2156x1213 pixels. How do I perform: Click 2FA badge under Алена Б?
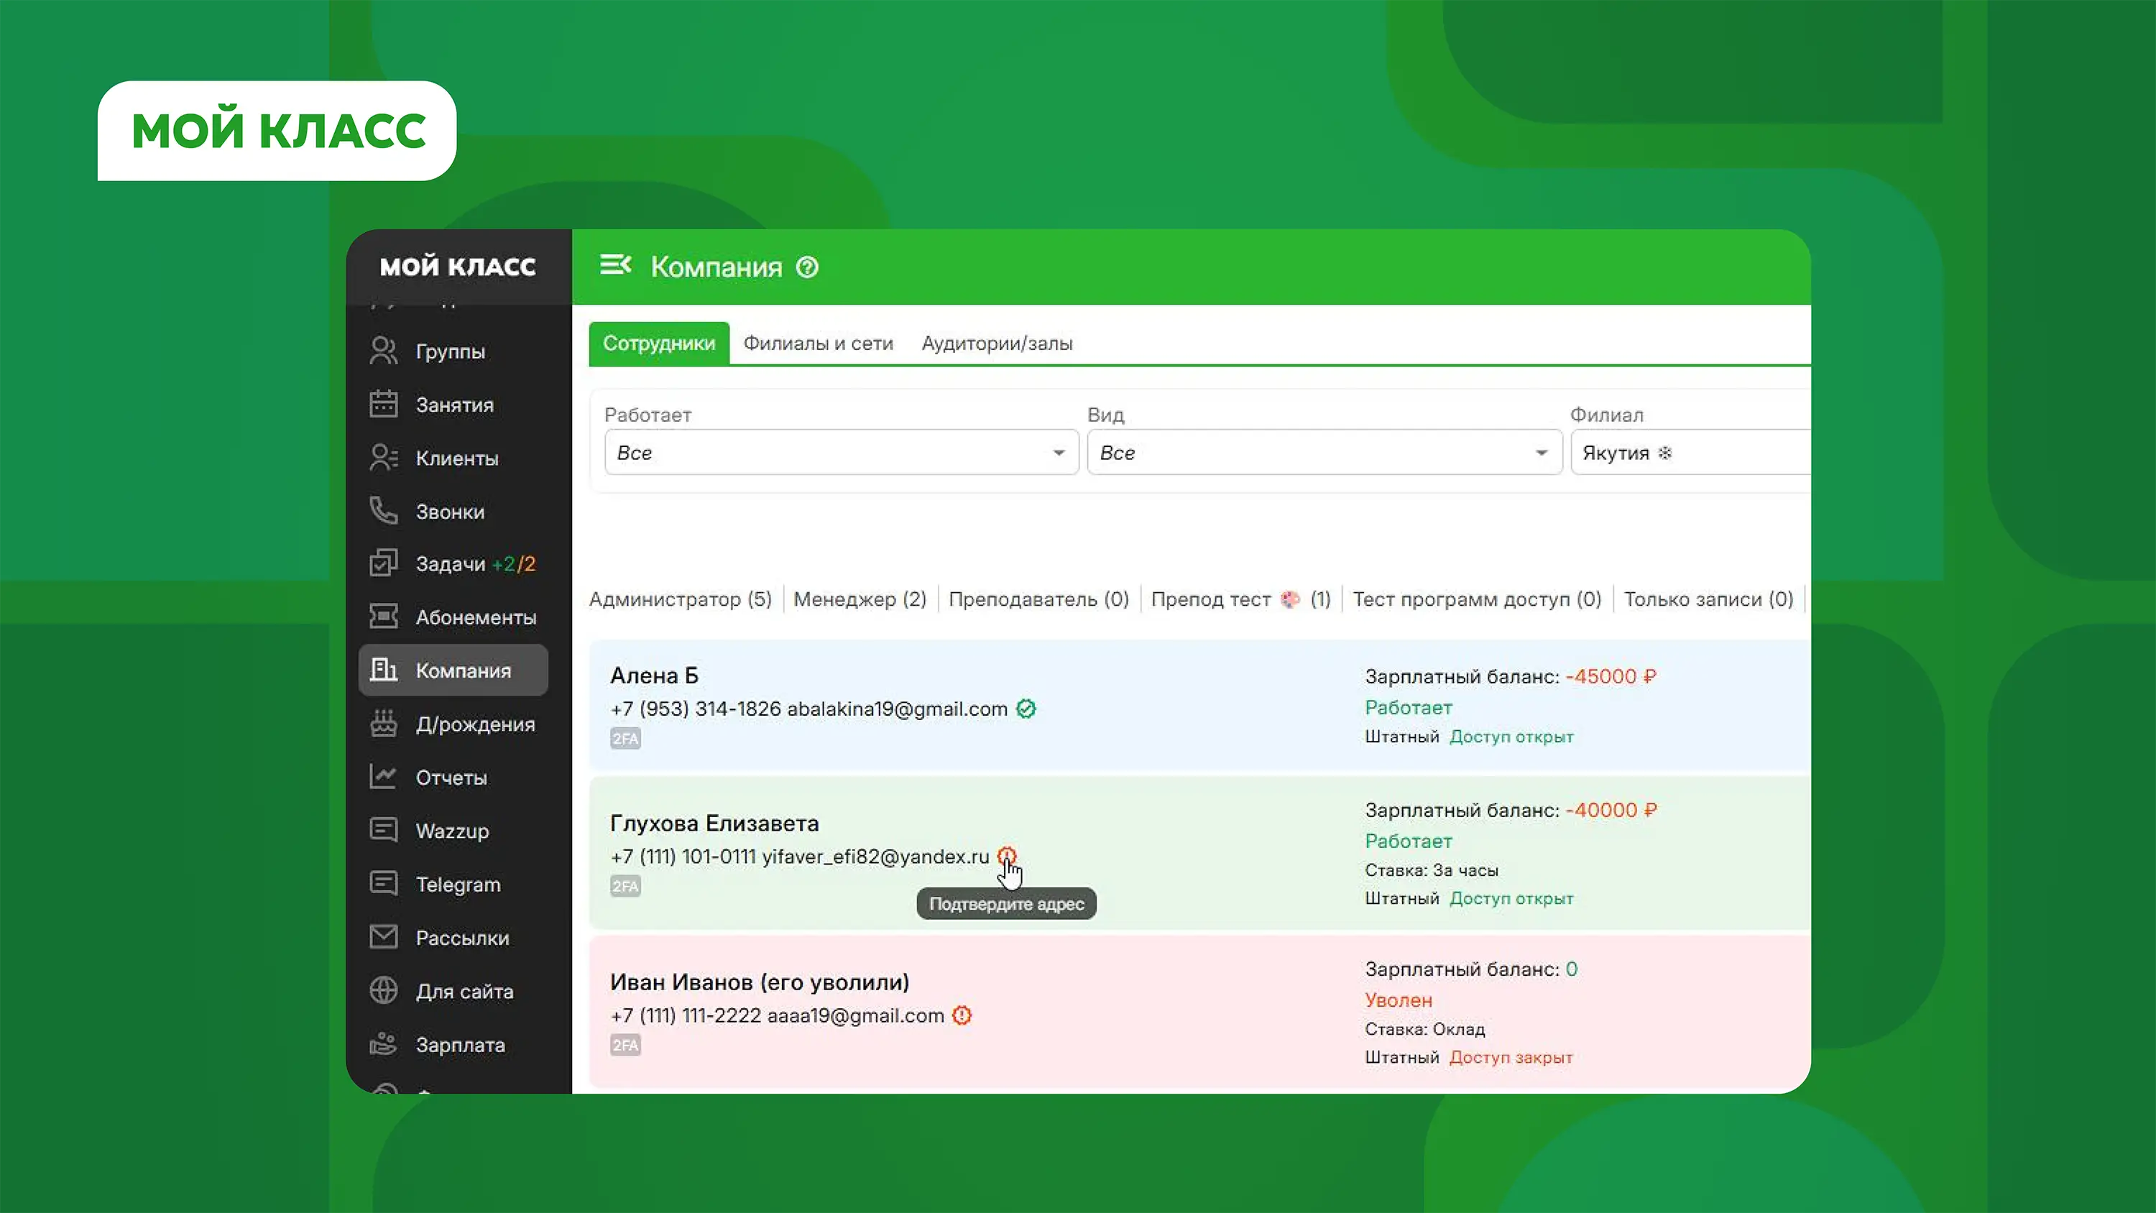point(625,738)
